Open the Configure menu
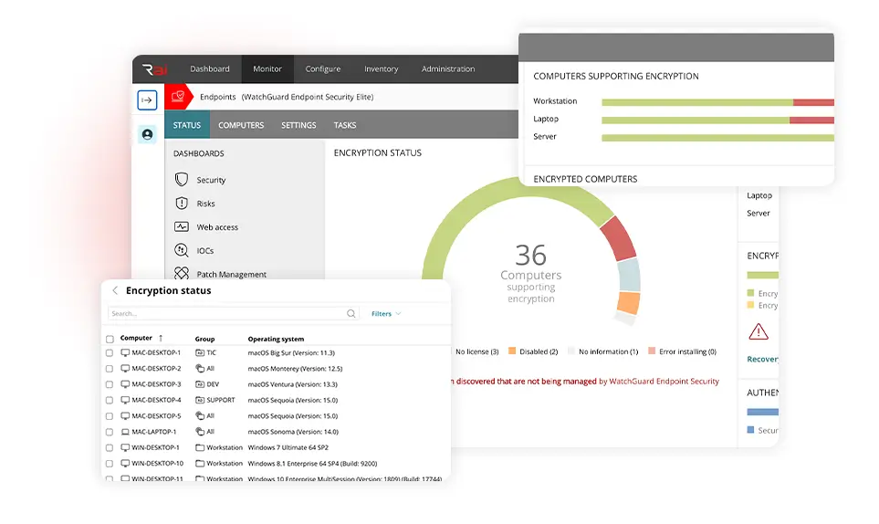The image size is (879, 524). [323, 69]
